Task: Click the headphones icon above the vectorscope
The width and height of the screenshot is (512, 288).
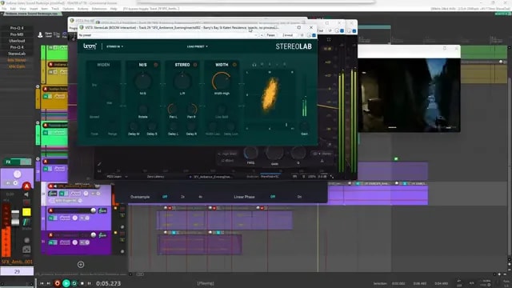Action: tap(254, 65)
